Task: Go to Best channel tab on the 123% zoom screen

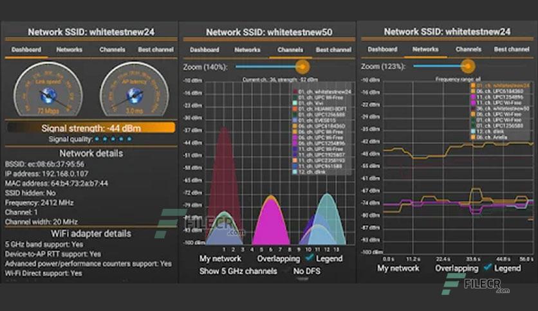Action: [x=512, y=49]
